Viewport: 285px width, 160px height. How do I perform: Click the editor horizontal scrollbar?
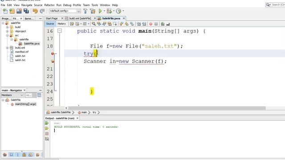[167, 108]
